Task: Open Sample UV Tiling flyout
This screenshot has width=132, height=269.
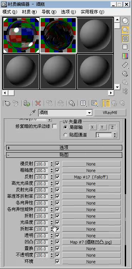Action: pos(125,47)
